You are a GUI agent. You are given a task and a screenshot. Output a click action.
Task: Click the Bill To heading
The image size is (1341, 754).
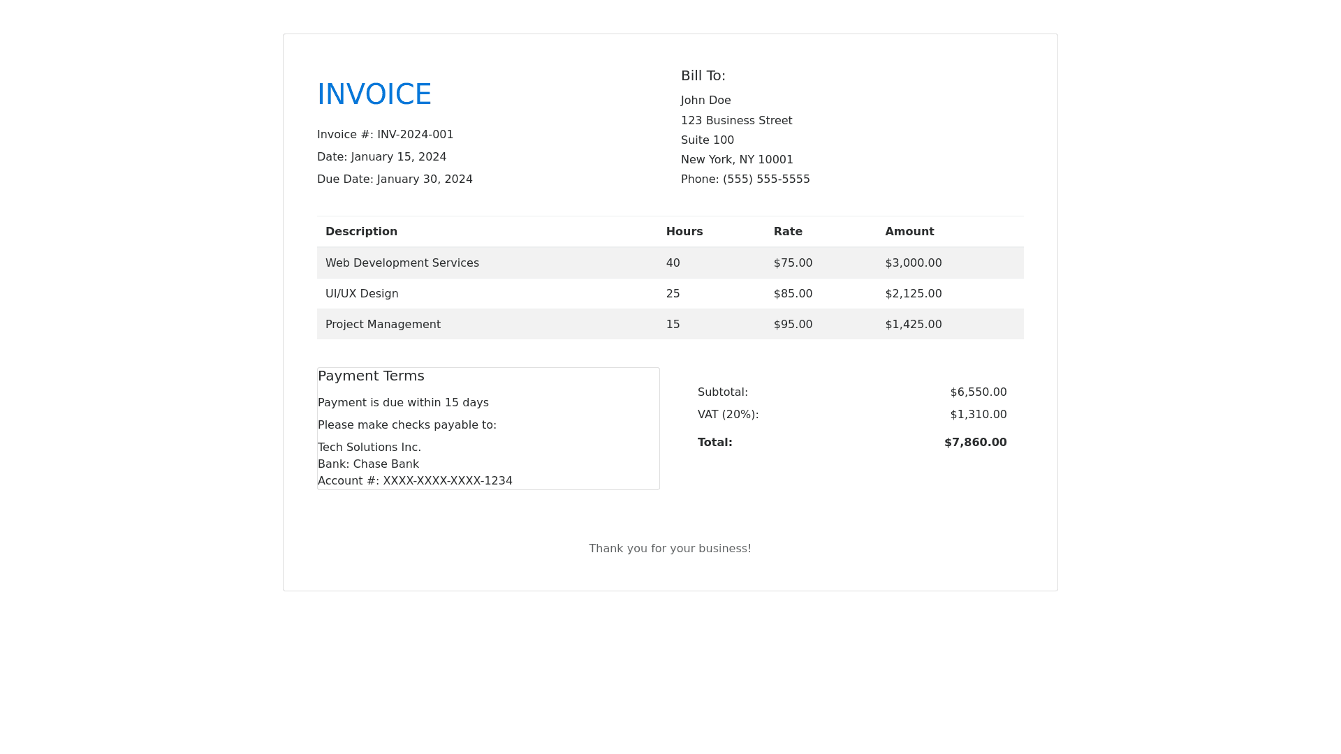pos(703,75)
